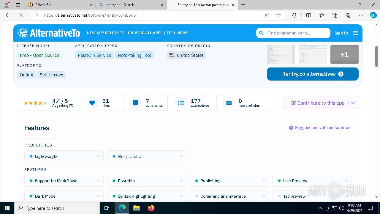Viewport: 380px width, 214px height.
Task: Open the notification center icon
Action: coord(370,208)
